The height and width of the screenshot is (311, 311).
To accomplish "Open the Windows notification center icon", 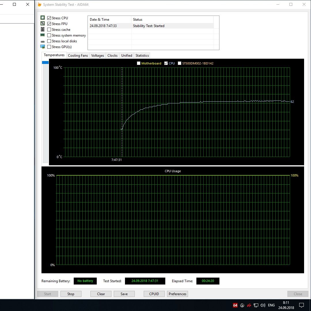I will 301,305.
